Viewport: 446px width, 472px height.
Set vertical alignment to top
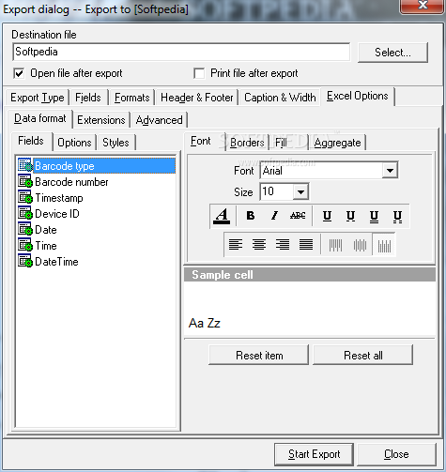(x=335, y=245)
